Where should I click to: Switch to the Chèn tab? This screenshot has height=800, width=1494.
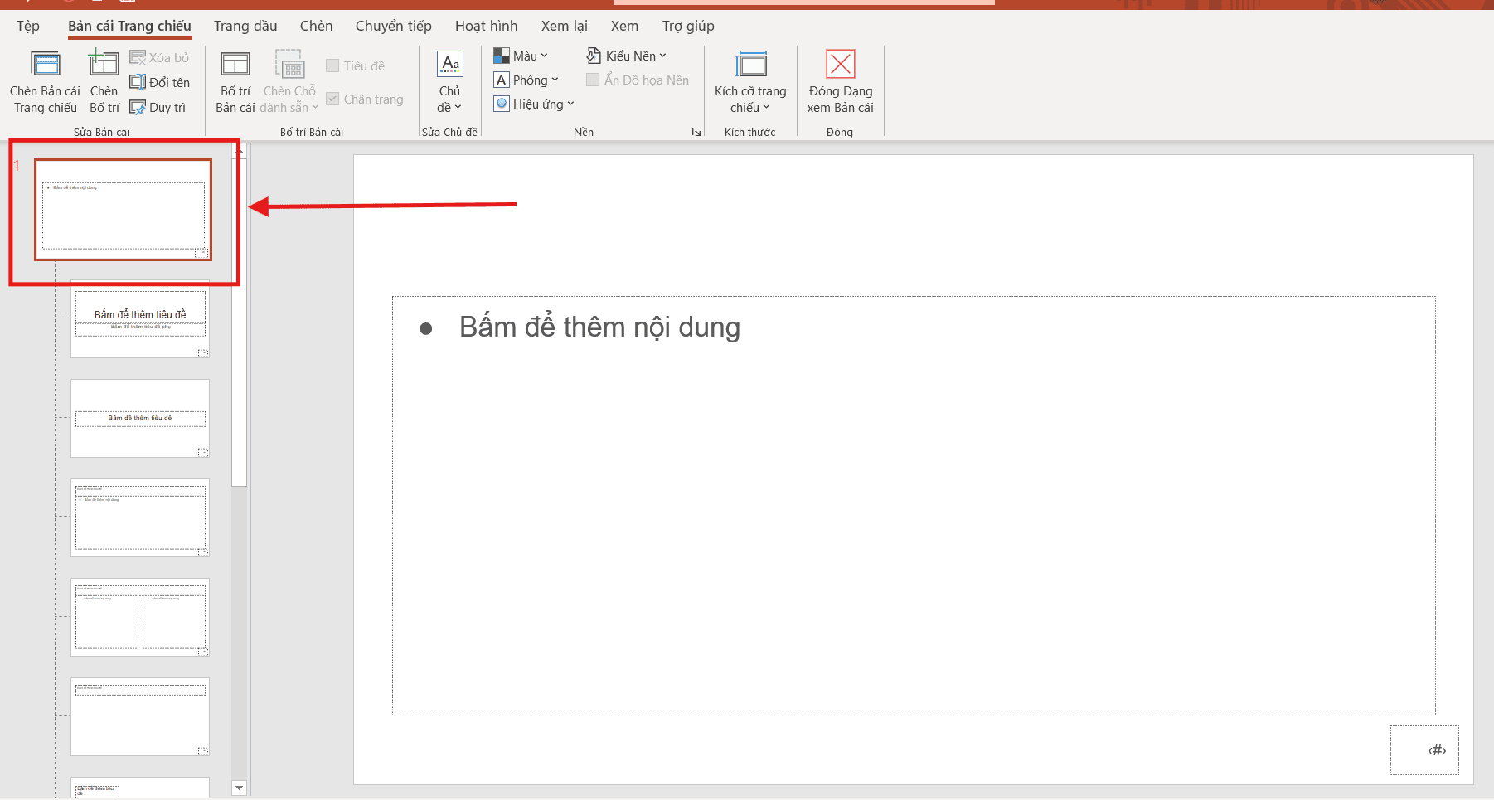(317, 26)
